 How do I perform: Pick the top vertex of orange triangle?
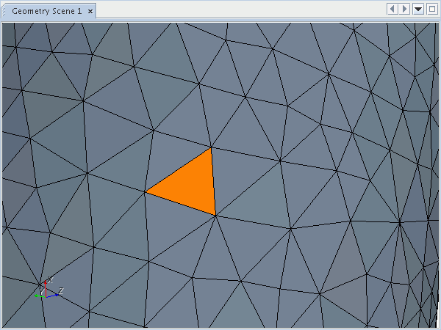pyautogui.click(x=211, y=147)
